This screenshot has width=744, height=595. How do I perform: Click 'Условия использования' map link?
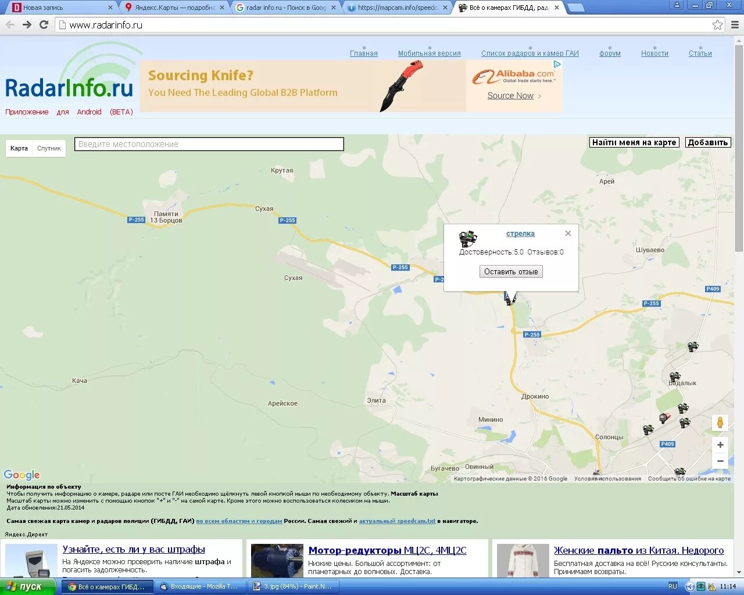607,479
